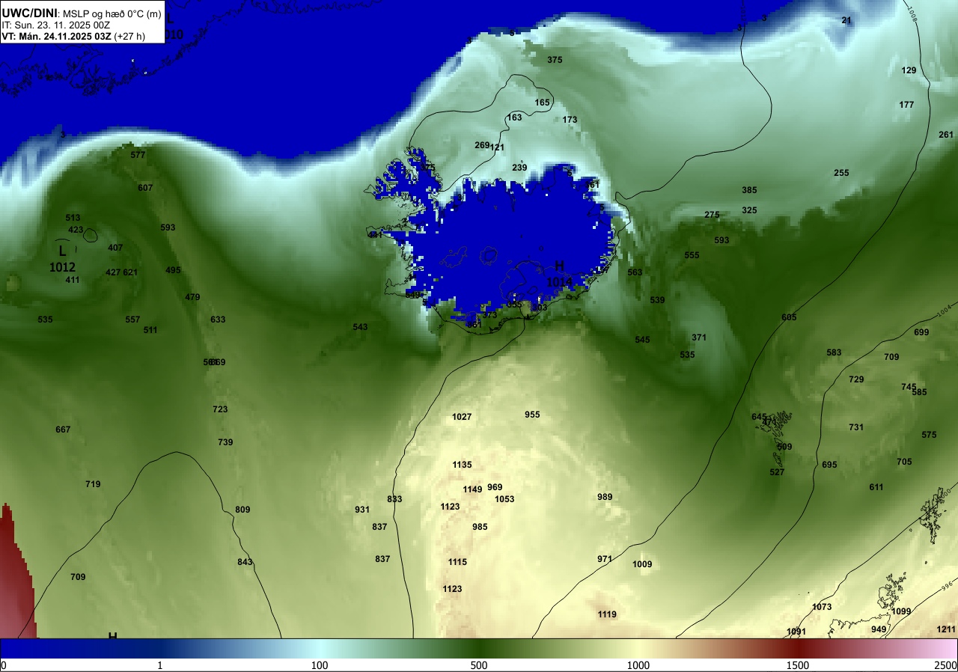Viewport: 958px width, 672px height.
Task: Click the 1115 height value
Action: [457, 562]
